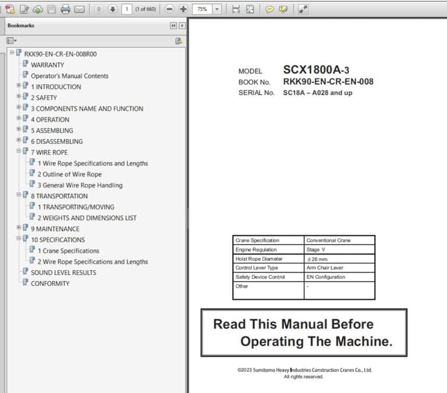
Task: Expand 3 COMPONENTS NAME AND FUNCTION
Action: (x=19, y=107)
